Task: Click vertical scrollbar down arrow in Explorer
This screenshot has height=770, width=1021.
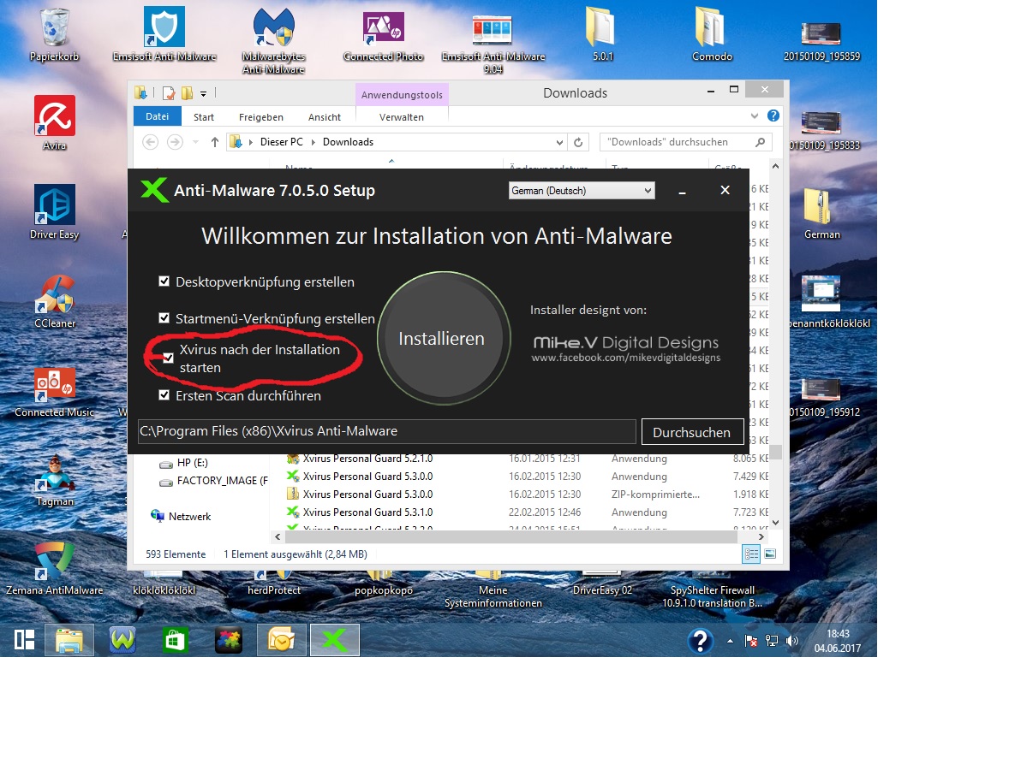Action: point(775,522)
